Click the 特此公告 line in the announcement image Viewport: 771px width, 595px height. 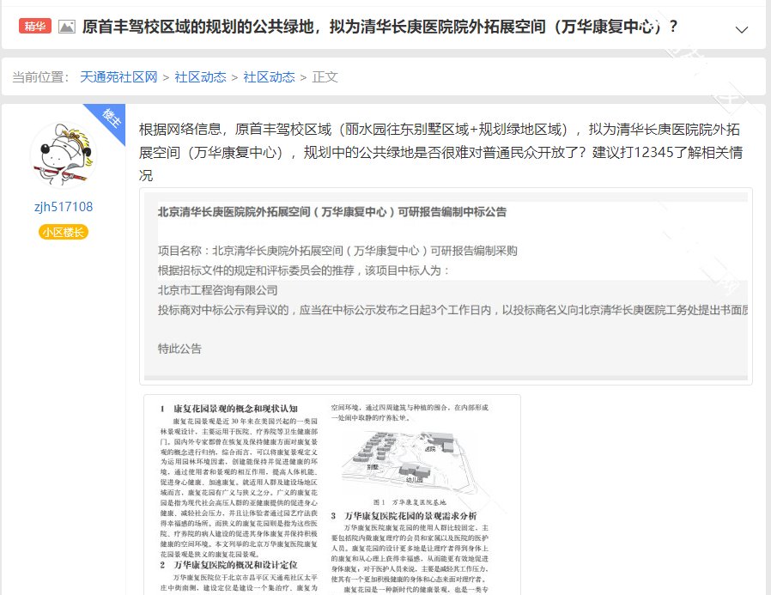point(179,349)
